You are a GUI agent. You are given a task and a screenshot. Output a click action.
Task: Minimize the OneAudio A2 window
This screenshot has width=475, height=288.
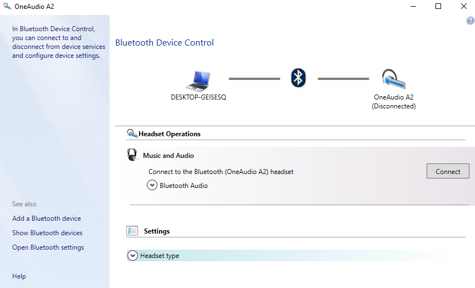(x=413, y=6)
